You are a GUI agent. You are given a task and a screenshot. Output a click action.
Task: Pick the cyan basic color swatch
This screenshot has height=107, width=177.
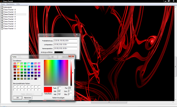(x=29, y=67)
